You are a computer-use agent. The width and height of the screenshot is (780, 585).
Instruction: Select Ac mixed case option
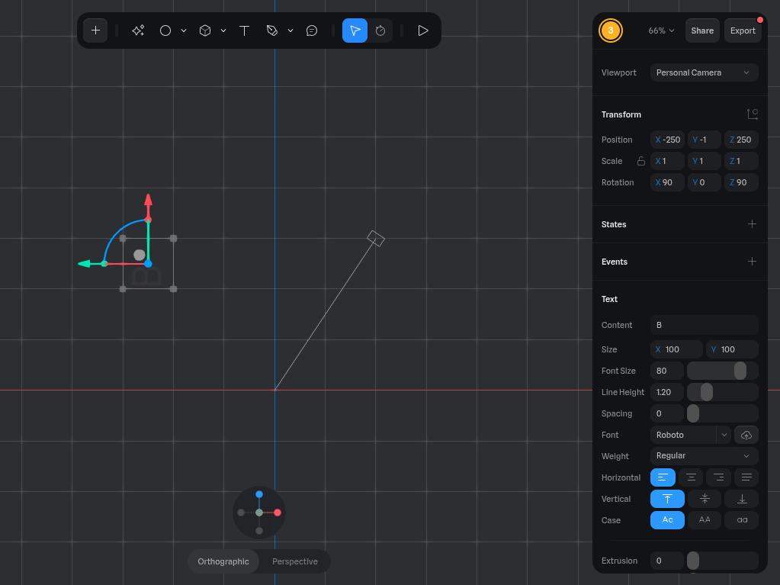click(667, 520)
